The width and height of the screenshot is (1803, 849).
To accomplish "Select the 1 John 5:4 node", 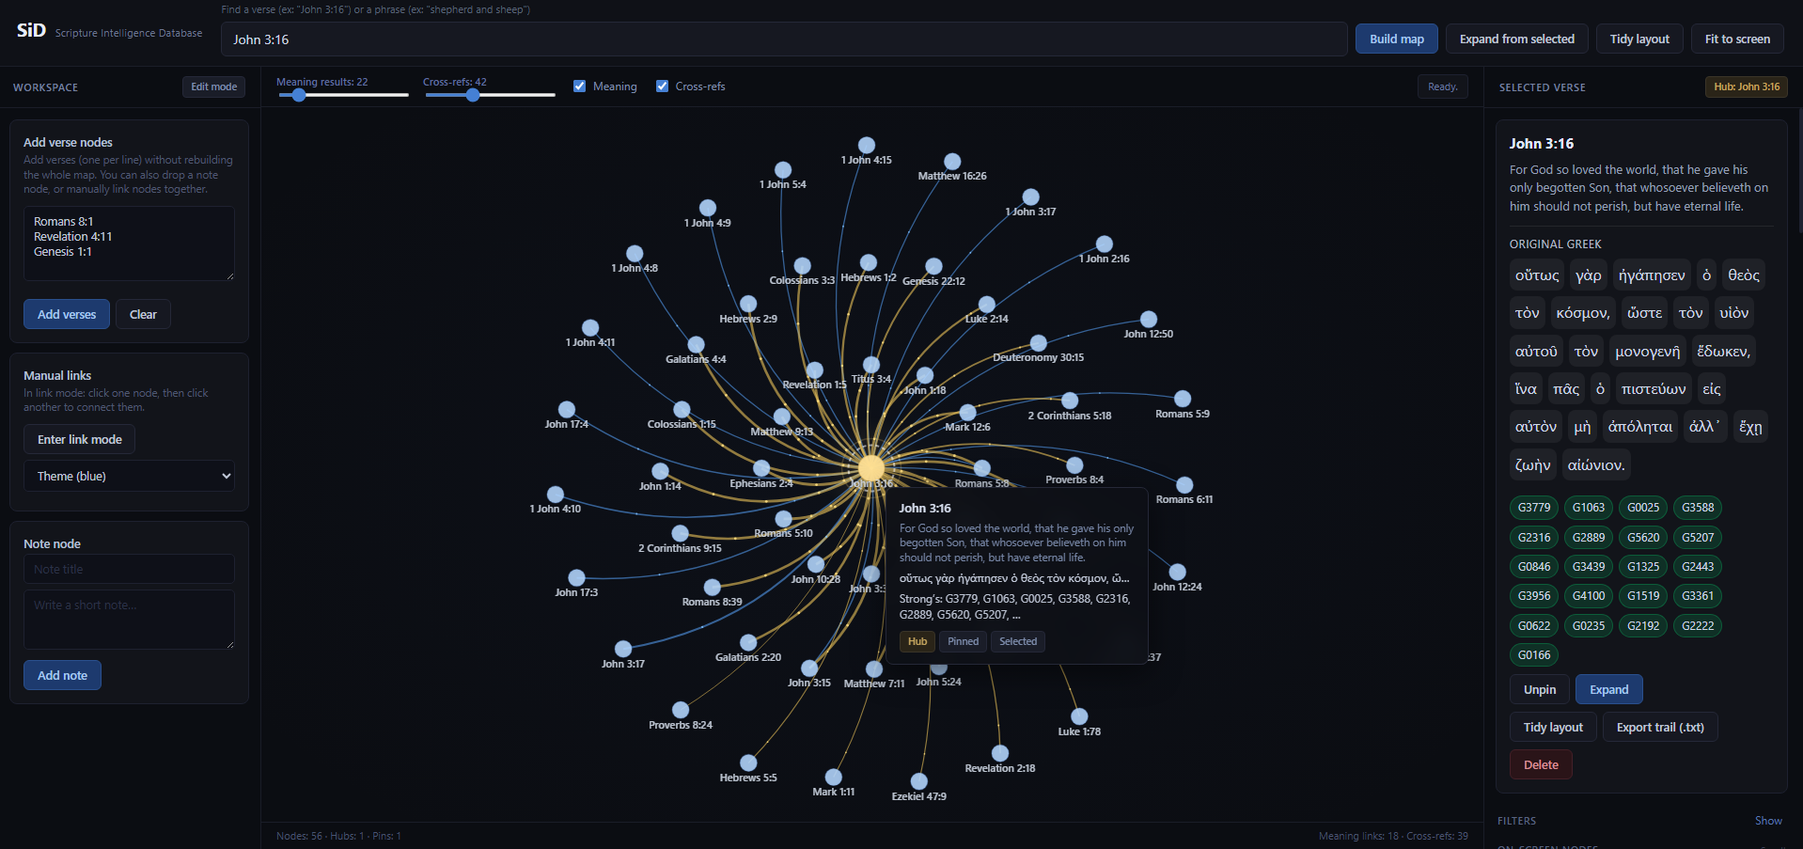I will (x=783, y=170).
